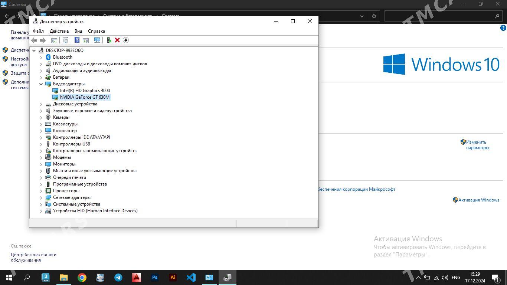Image resolution: width=507 pixels, height=285 pixels.
Task: Click the blue Help question-mark toolbar icon
Action: tap(77, 40)
